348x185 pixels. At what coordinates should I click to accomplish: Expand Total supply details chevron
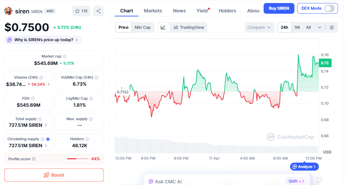coord(46,125)
